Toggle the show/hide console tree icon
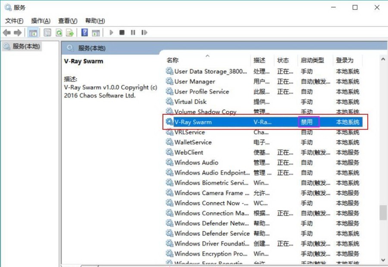The image size is (388, 267). pyautogui.click(x=33, y=32)
